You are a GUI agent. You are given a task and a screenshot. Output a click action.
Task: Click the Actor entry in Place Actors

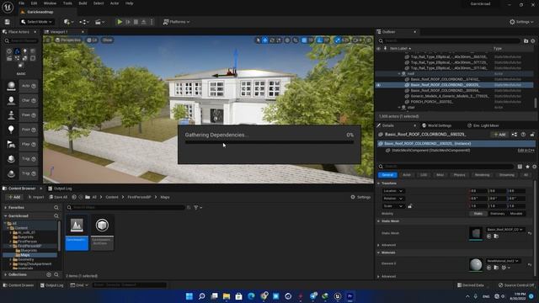(22, 86)
